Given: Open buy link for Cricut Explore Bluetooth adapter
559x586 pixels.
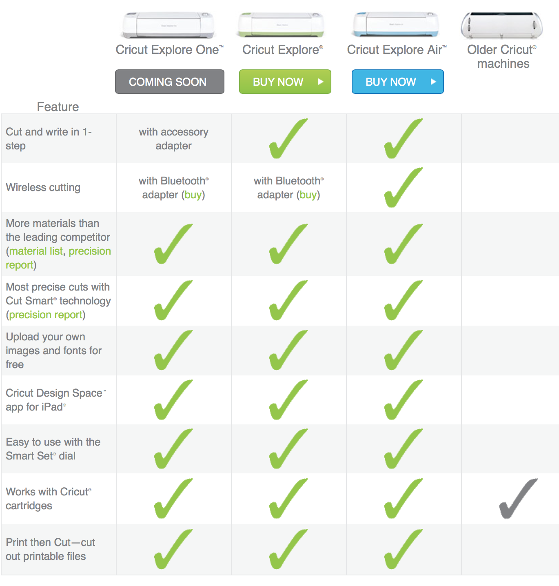Looking at the screenshot, I should [x=308, y=195].
